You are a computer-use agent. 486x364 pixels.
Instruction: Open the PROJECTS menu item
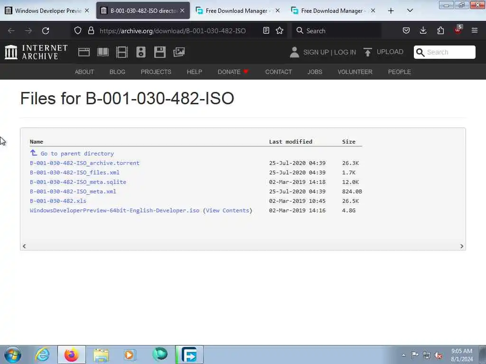click(x=156, y=72)
